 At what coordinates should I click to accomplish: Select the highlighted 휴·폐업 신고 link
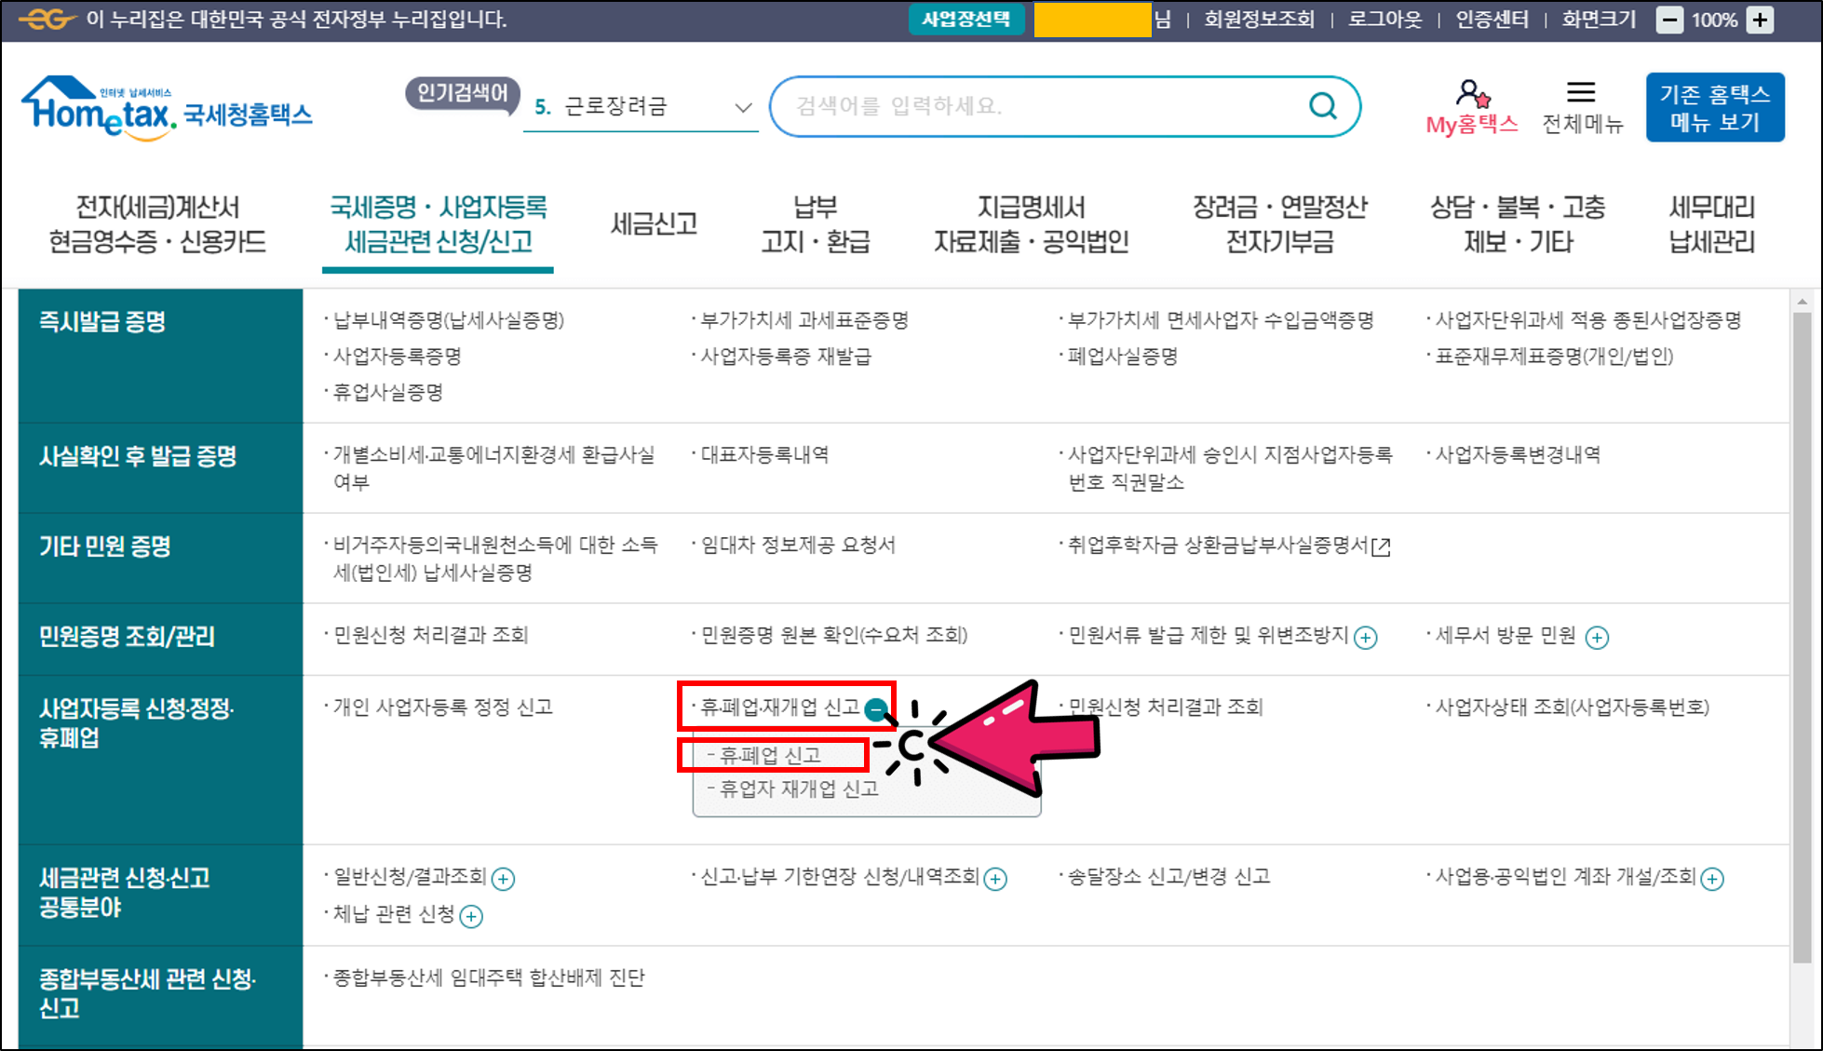(x=769, y=754)
